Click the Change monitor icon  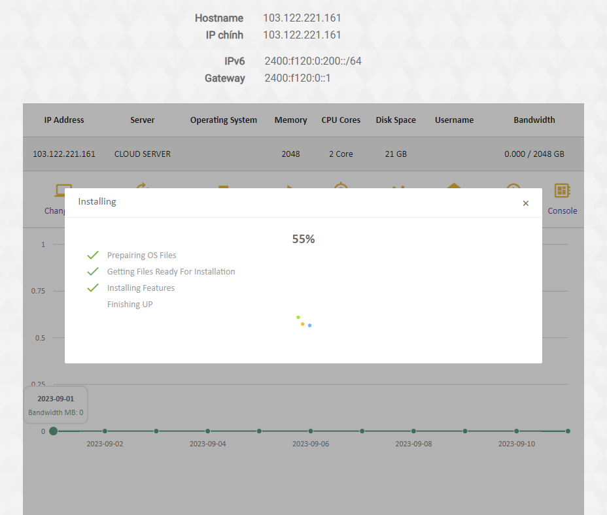(61, 191)
